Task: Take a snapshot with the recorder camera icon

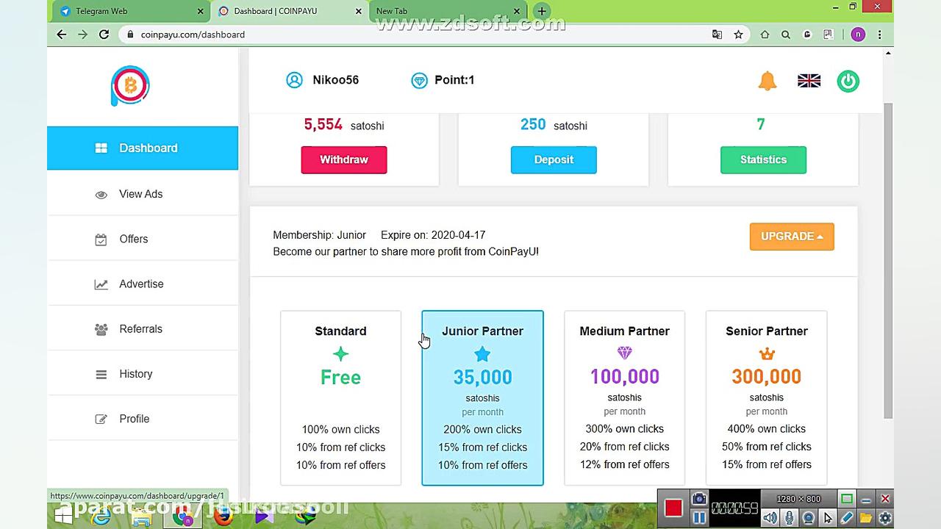Action: [x=699, y=499]
